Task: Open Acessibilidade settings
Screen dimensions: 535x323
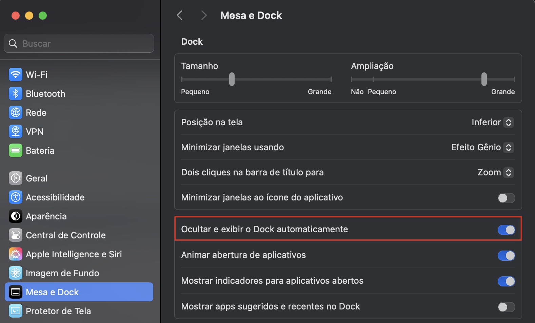Action: click(79, 197)
